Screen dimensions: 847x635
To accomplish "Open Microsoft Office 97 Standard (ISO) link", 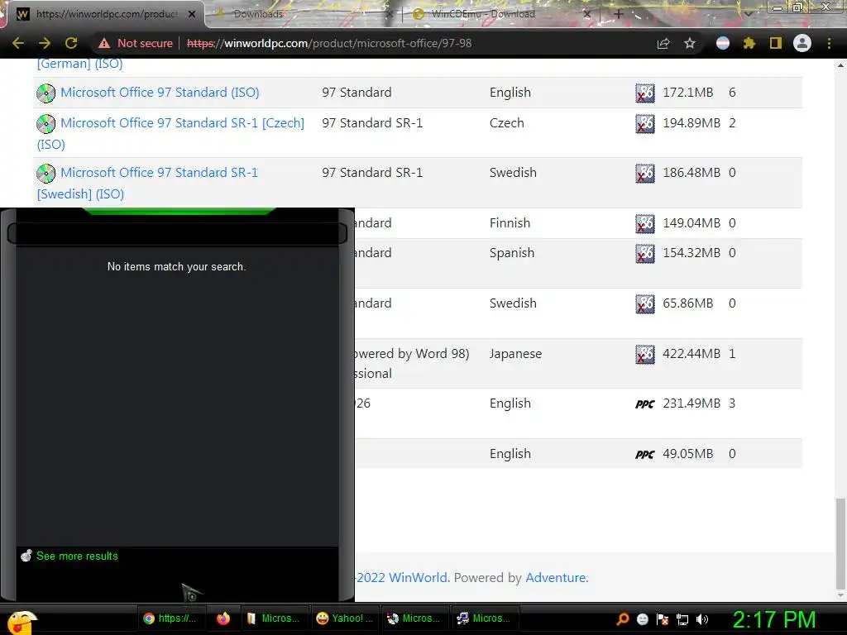I will click(x=160, y=93).
